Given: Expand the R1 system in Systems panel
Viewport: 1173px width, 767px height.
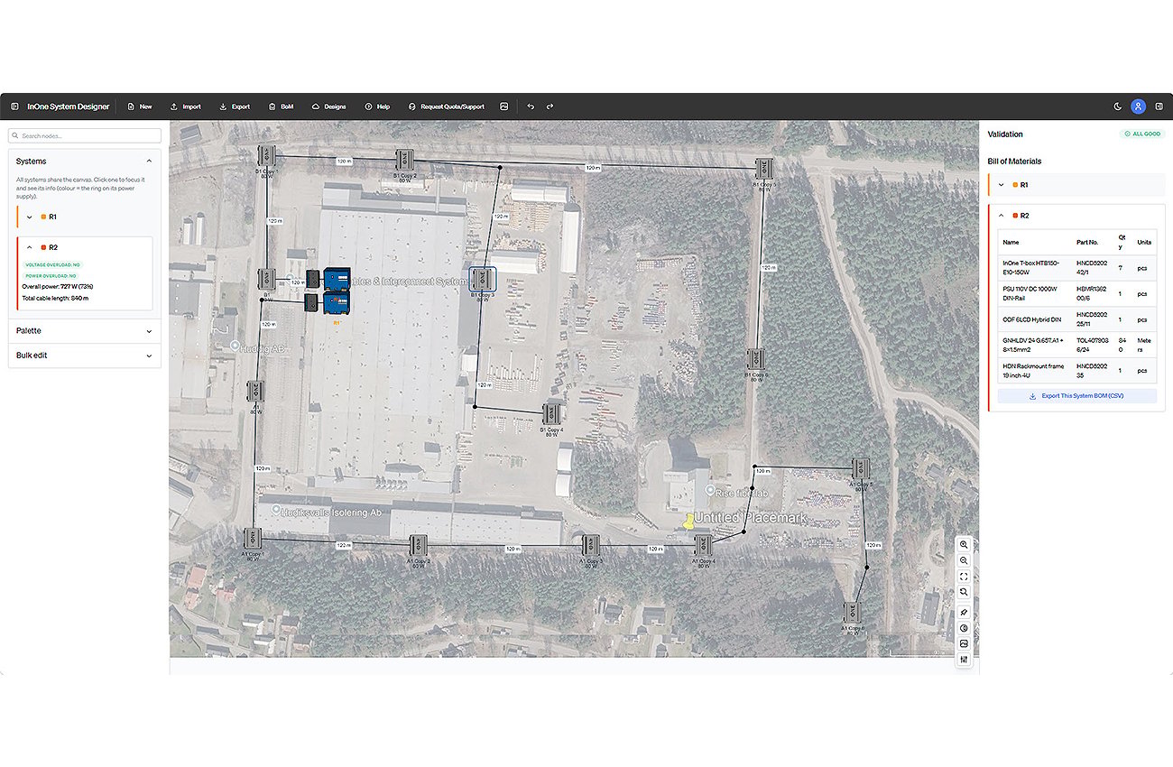Looking at the screenshot, I should 29,217.
